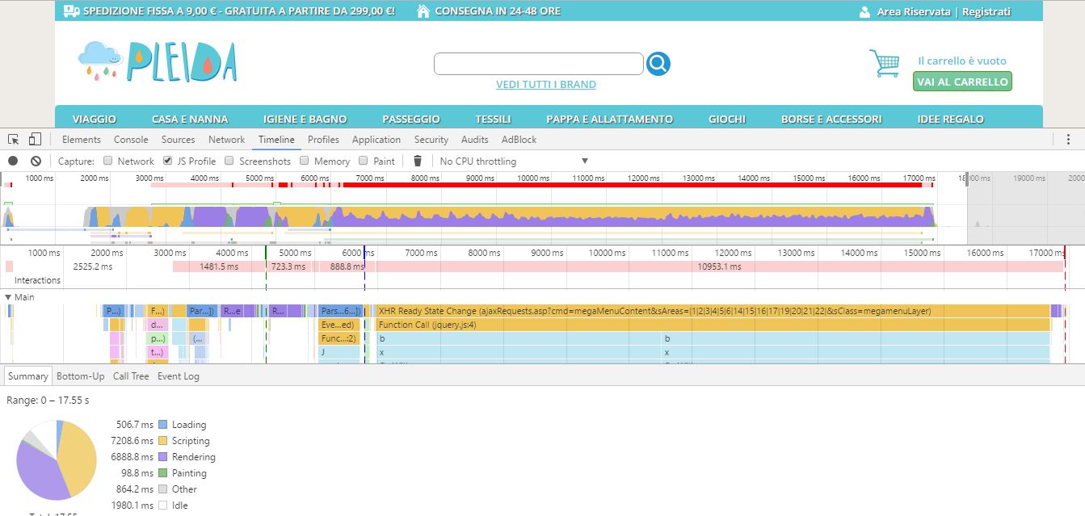Image resolution: width=1085 pixels, height=516 pixels.
Task: Open the Pappa e Allattamento menu category
Action: [x=610, y=119]
